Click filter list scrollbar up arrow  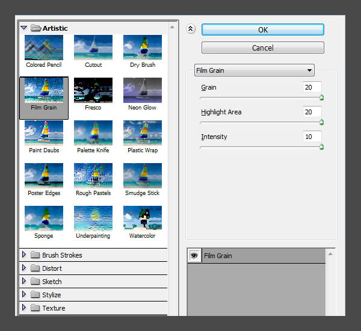click(172, 27)
